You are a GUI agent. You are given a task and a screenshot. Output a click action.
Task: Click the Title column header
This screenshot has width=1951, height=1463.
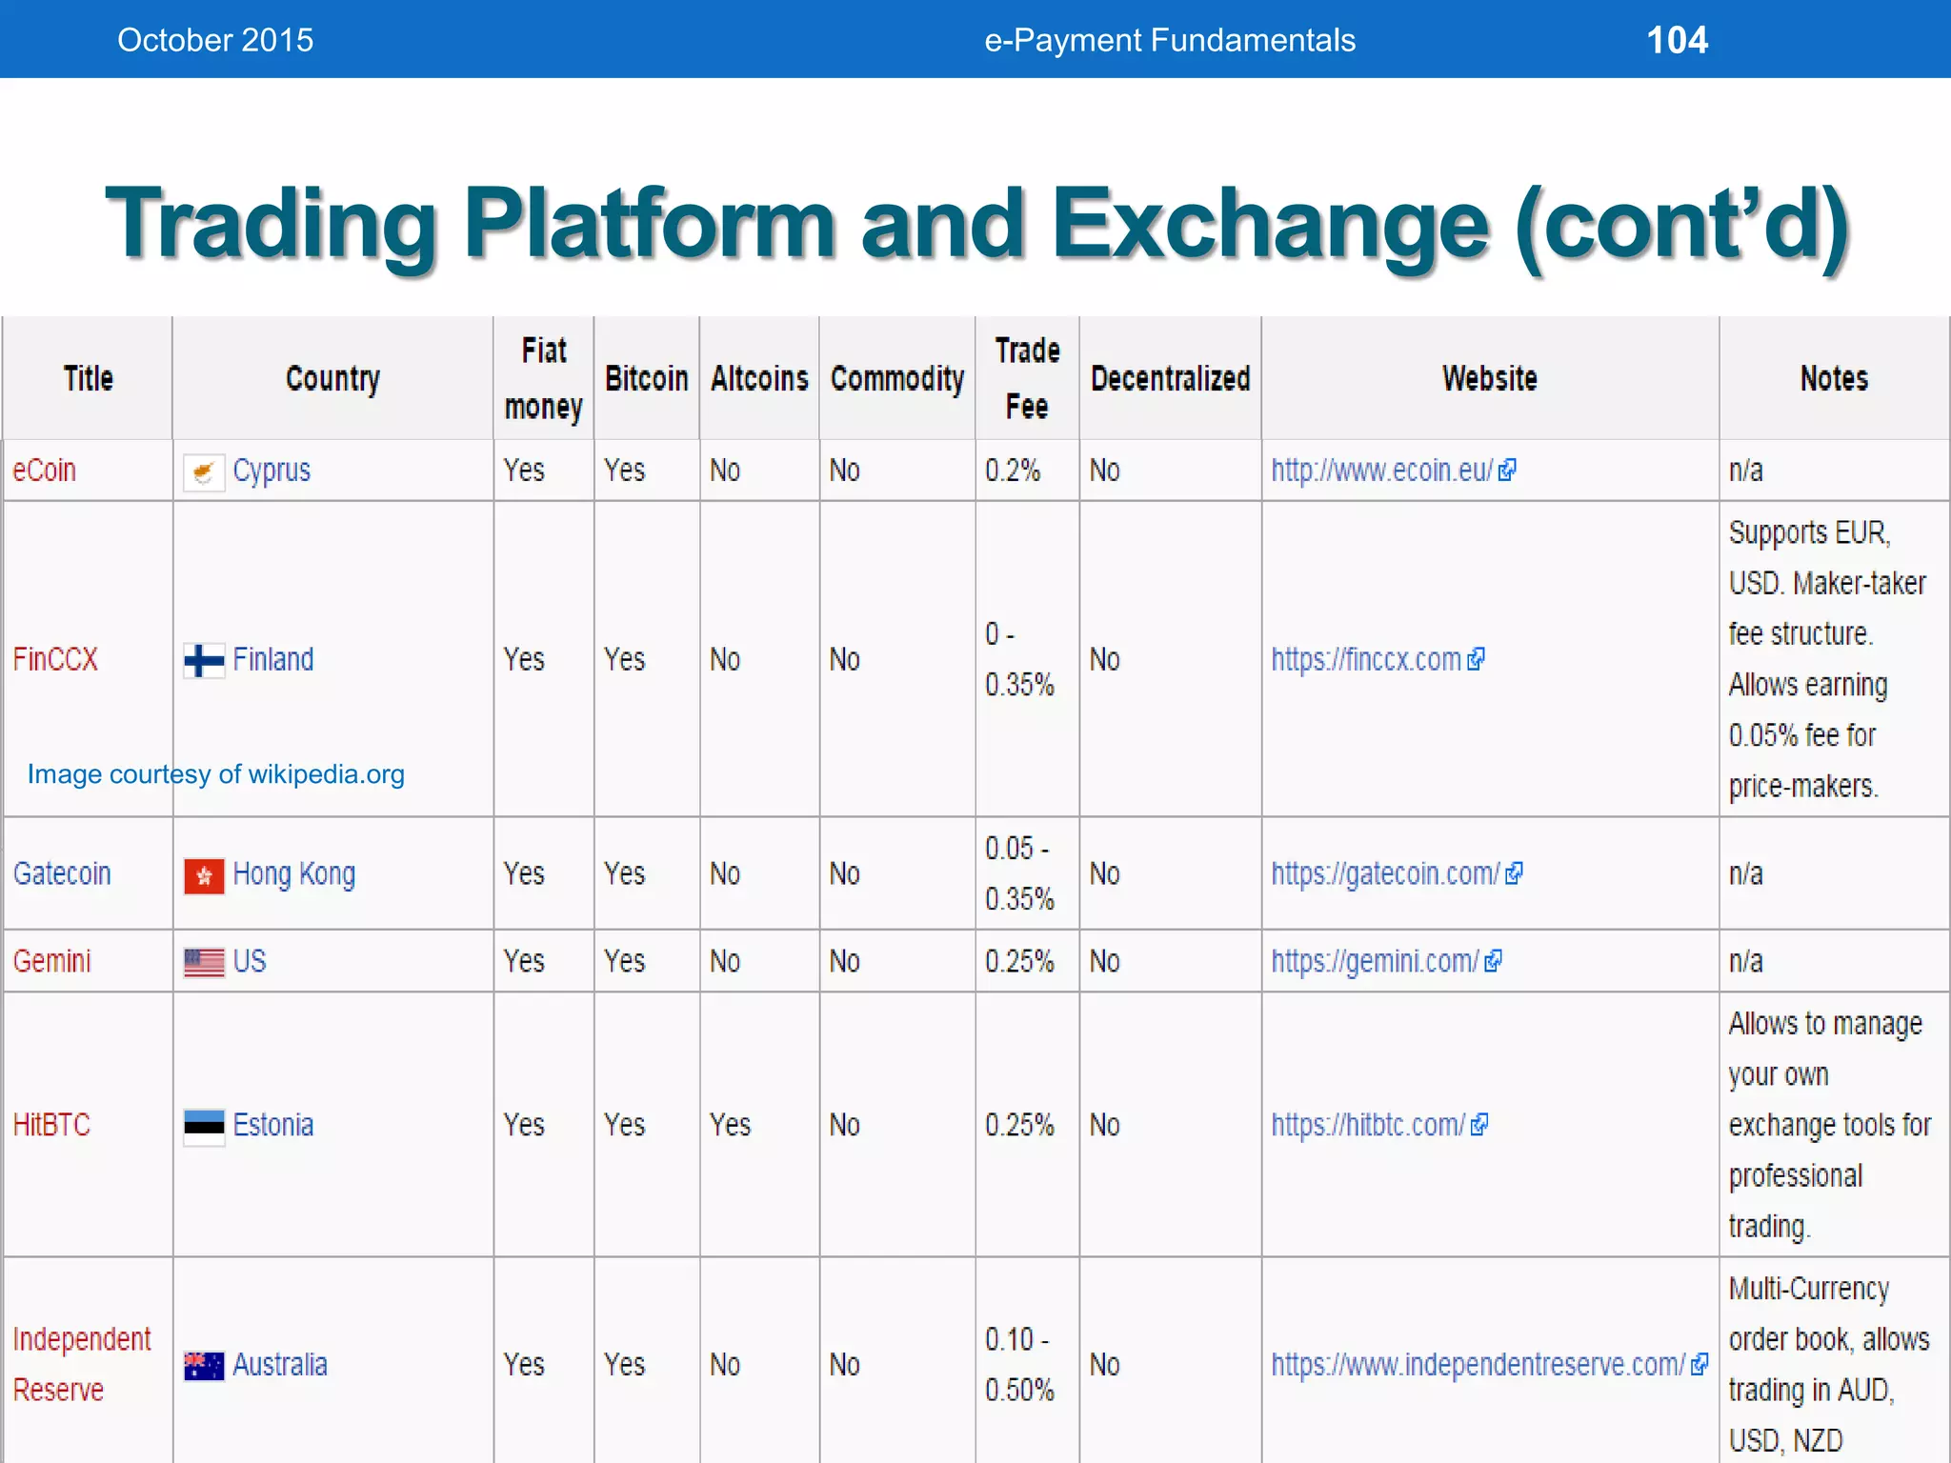88,379
